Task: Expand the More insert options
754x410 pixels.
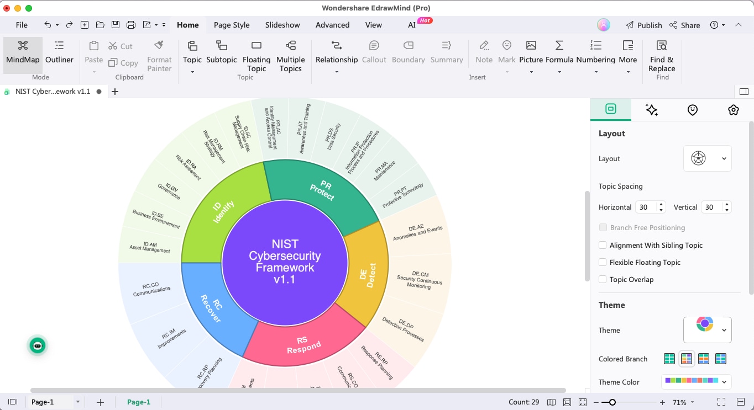Action: (x=628, y=72)
